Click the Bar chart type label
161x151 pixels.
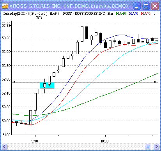[x=110, y=14]
